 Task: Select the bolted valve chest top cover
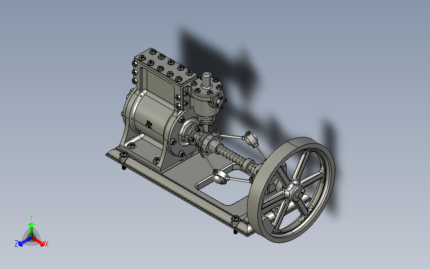tap(166, 66)
